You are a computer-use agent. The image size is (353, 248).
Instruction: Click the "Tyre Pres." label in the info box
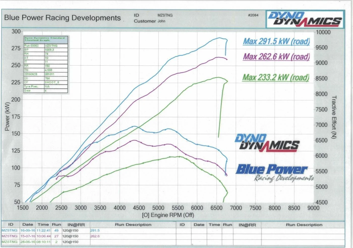tap(31, 86)
